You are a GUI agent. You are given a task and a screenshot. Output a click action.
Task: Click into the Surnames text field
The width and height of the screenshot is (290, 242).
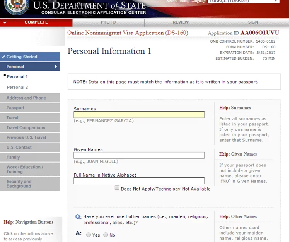[x=139, y=115]
